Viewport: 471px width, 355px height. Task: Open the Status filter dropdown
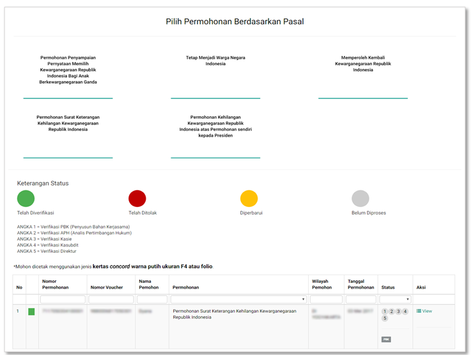[x=395, y=299]
